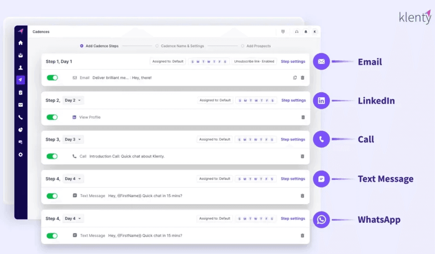Open email 'Deliver brilliant me... : Hey, there!'
This screenshot has width=435, height=254.
pos(122,78)
